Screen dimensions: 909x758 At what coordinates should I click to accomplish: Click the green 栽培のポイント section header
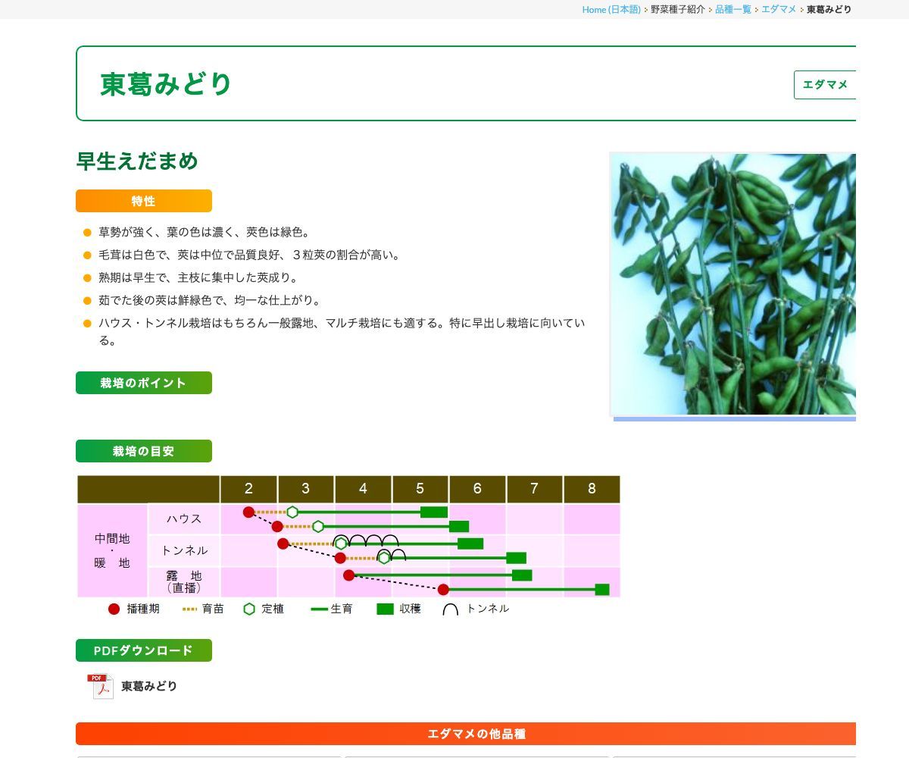(x=143, y=383)
